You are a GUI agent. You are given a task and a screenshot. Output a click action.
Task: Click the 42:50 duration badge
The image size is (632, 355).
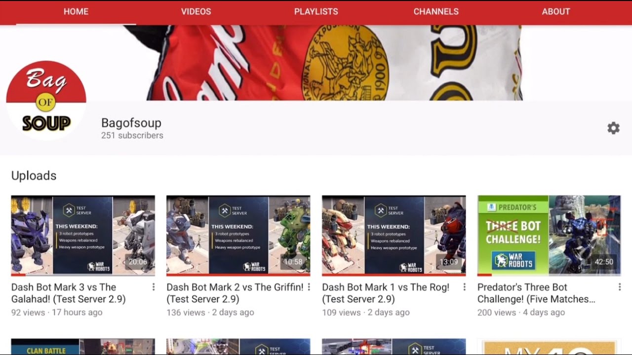pos(604,262)
